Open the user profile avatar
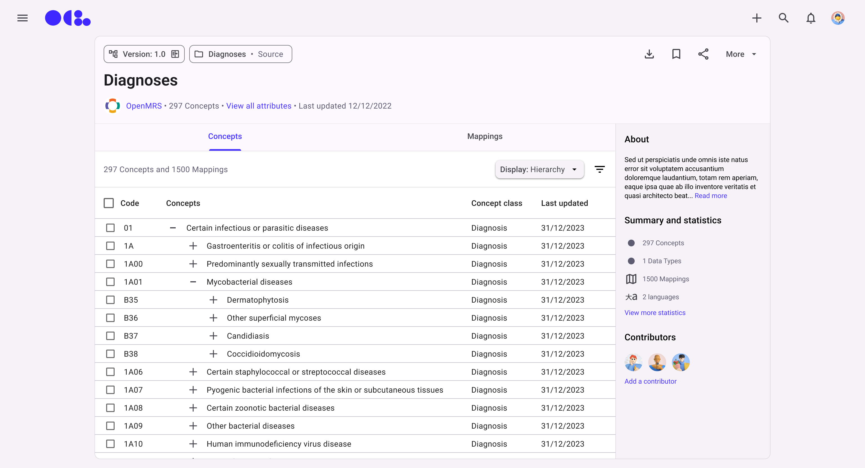865x468 pixels. (x=837, y=18)
